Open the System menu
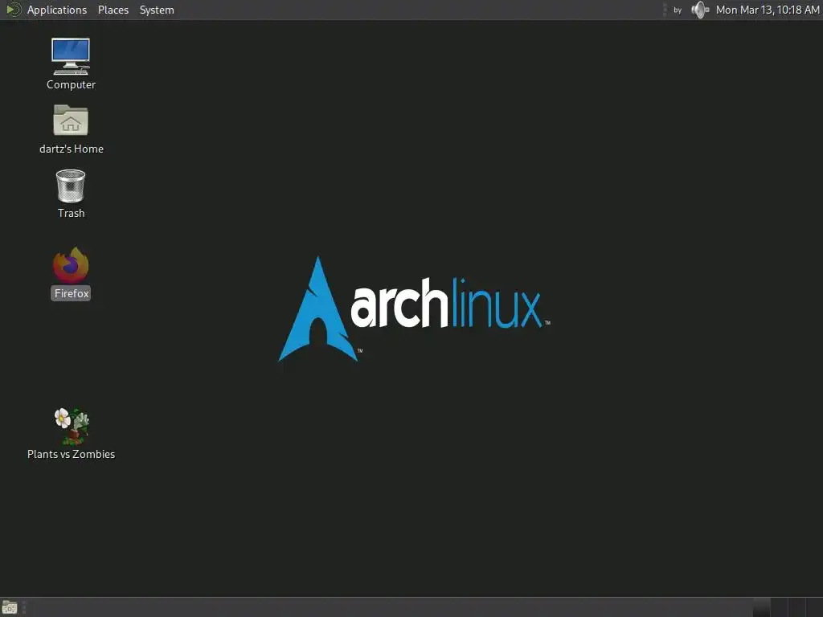The height and width of the screenshot is (617, 823). [157, 10]
